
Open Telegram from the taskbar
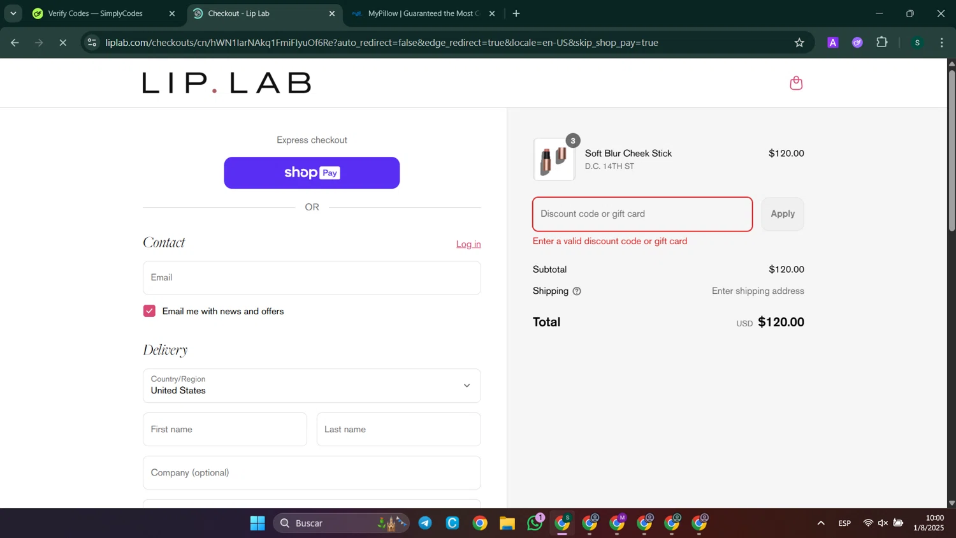point(425,523)
